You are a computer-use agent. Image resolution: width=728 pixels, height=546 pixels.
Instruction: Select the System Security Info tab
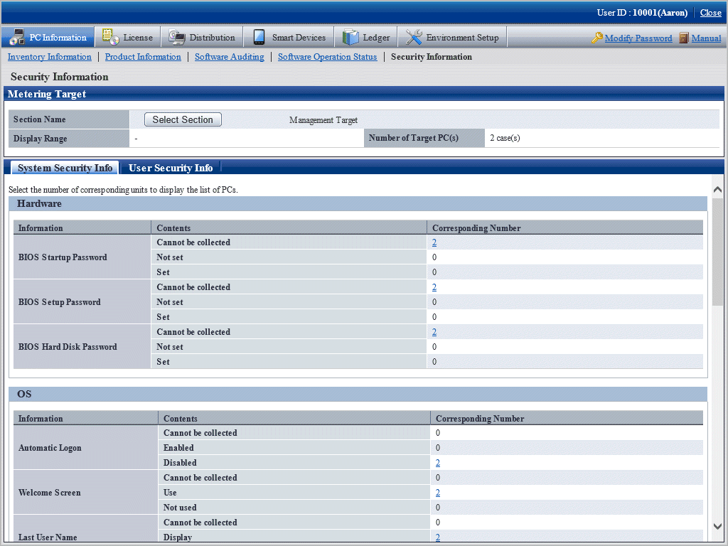point(65,168)
